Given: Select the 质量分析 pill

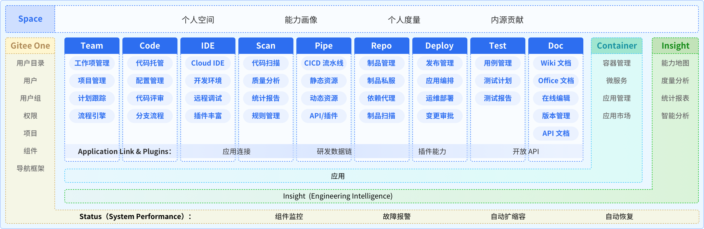Looking at the screenshot, I should (266, 81).
